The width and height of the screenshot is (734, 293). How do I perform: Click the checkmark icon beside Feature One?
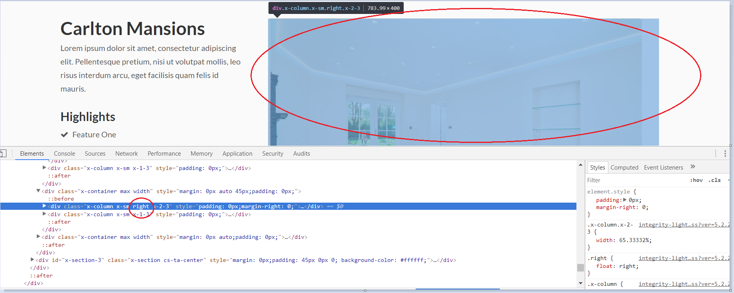click(x=64, y=135)
